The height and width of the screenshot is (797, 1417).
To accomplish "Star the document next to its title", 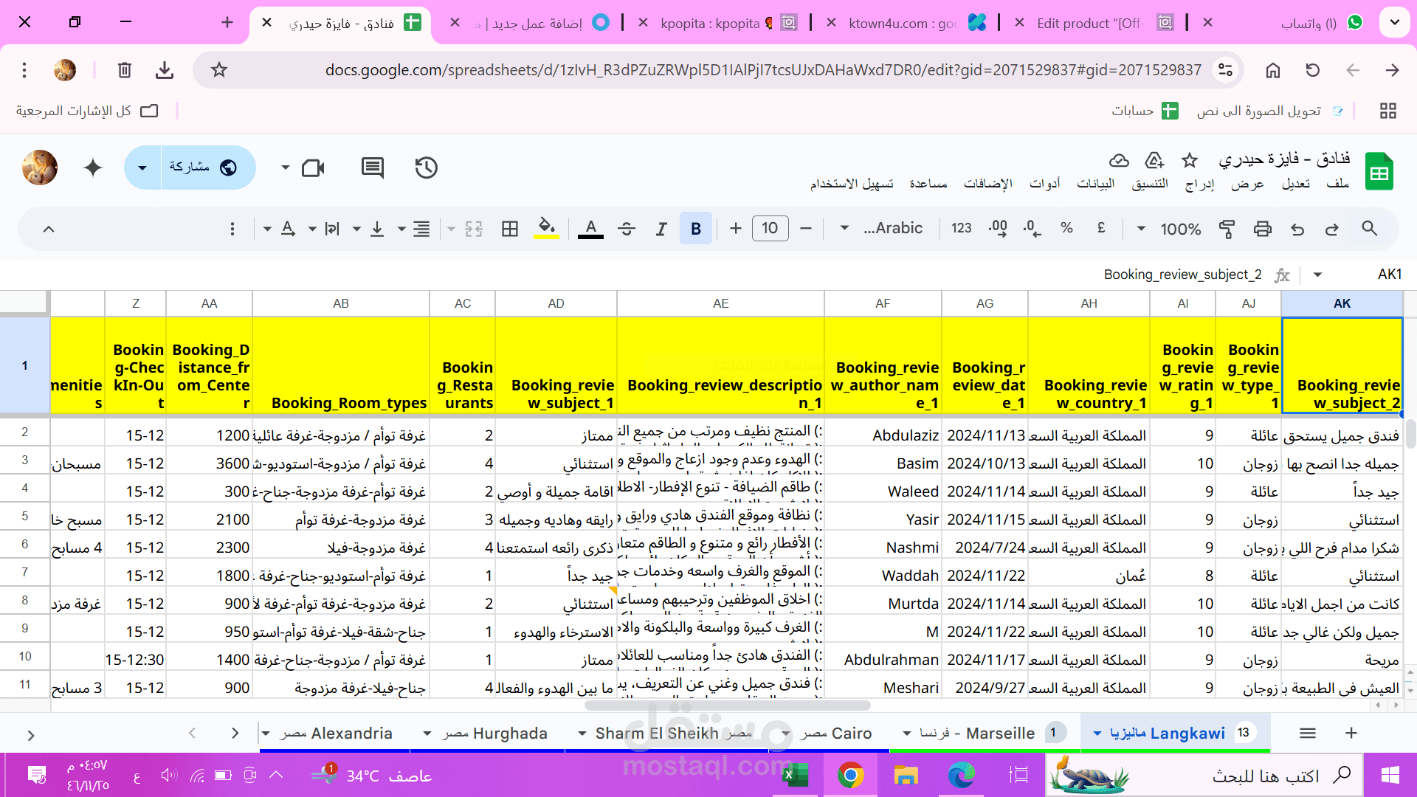I will (x=1190, y=160).
